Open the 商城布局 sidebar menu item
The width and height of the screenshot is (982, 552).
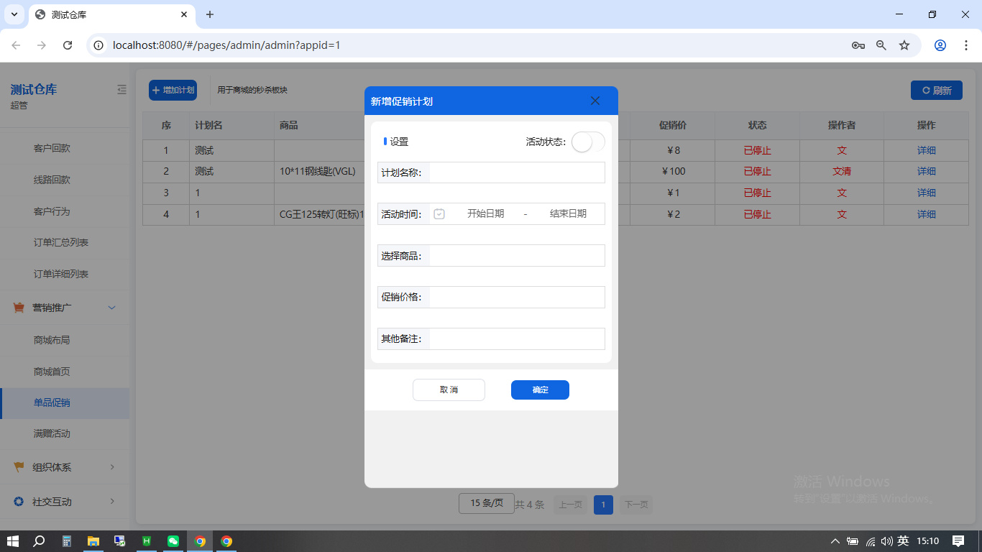click(52, 340)
